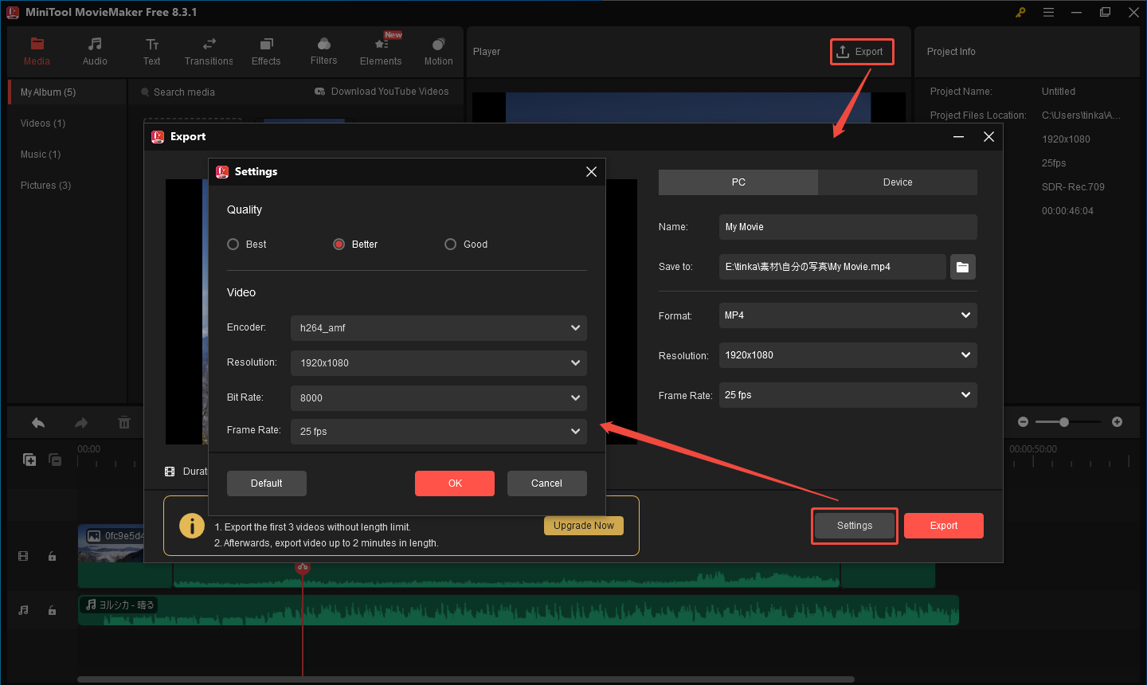Click the Upgrade Now button
Viewport: 1147px width, 685px height.
(x=583, y=525)
